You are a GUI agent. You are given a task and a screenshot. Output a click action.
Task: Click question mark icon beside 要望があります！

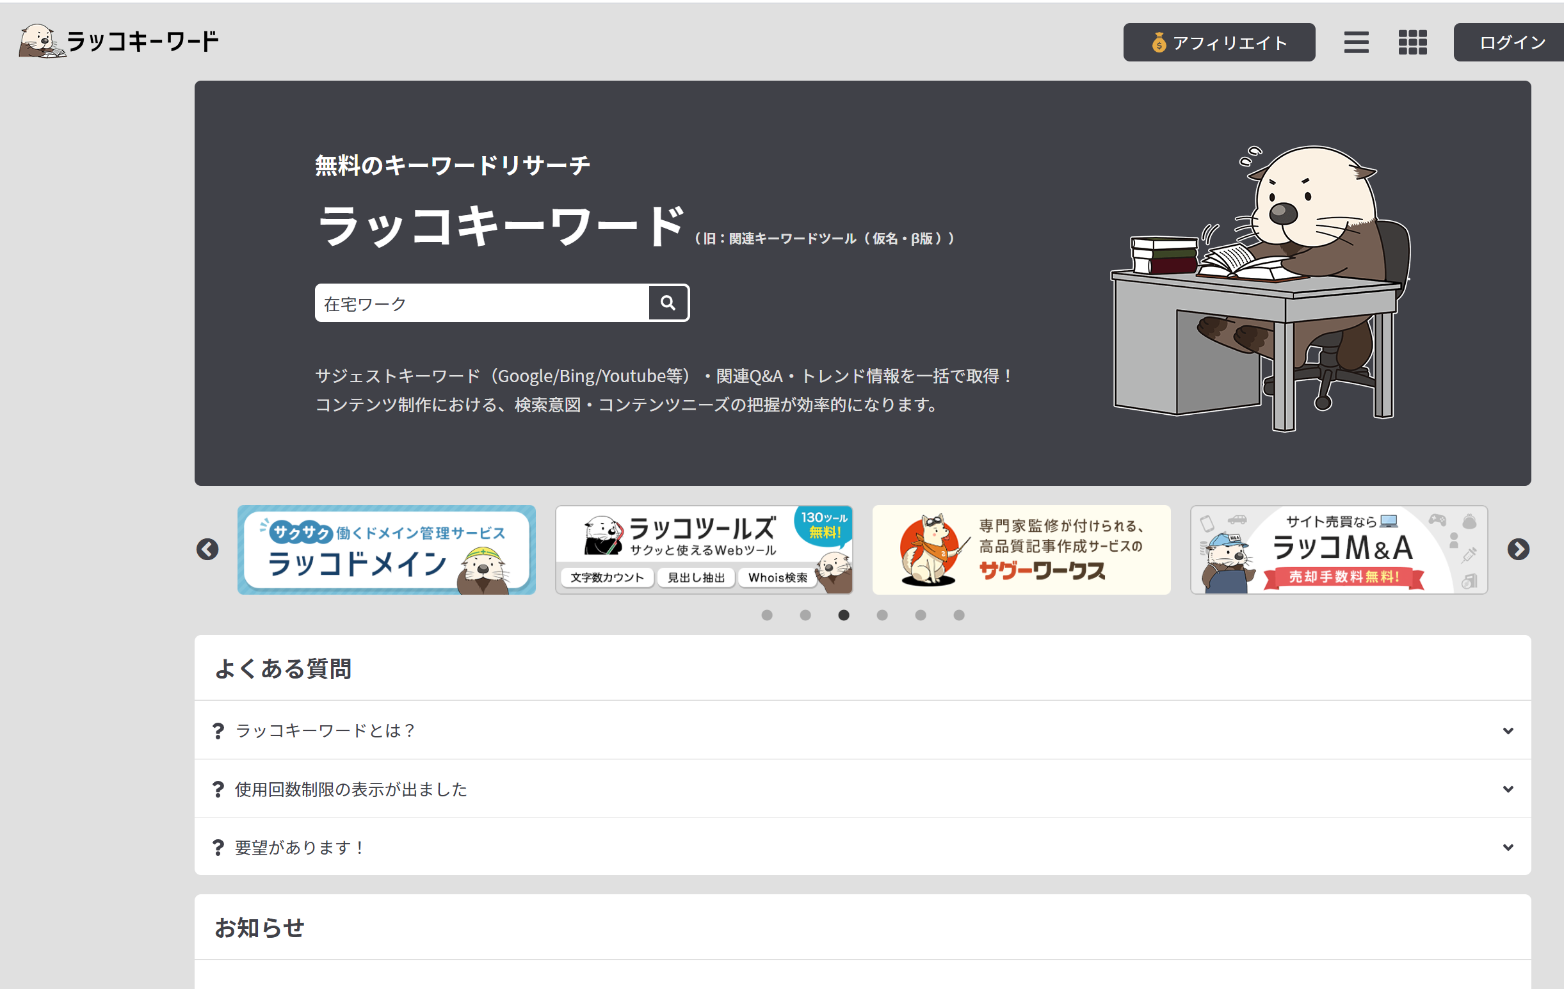(x=218, y=848)
